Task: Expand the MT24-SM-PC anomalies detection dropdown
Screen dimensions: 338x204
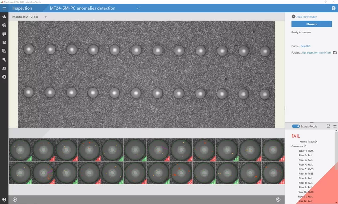Action: point(138,8)
